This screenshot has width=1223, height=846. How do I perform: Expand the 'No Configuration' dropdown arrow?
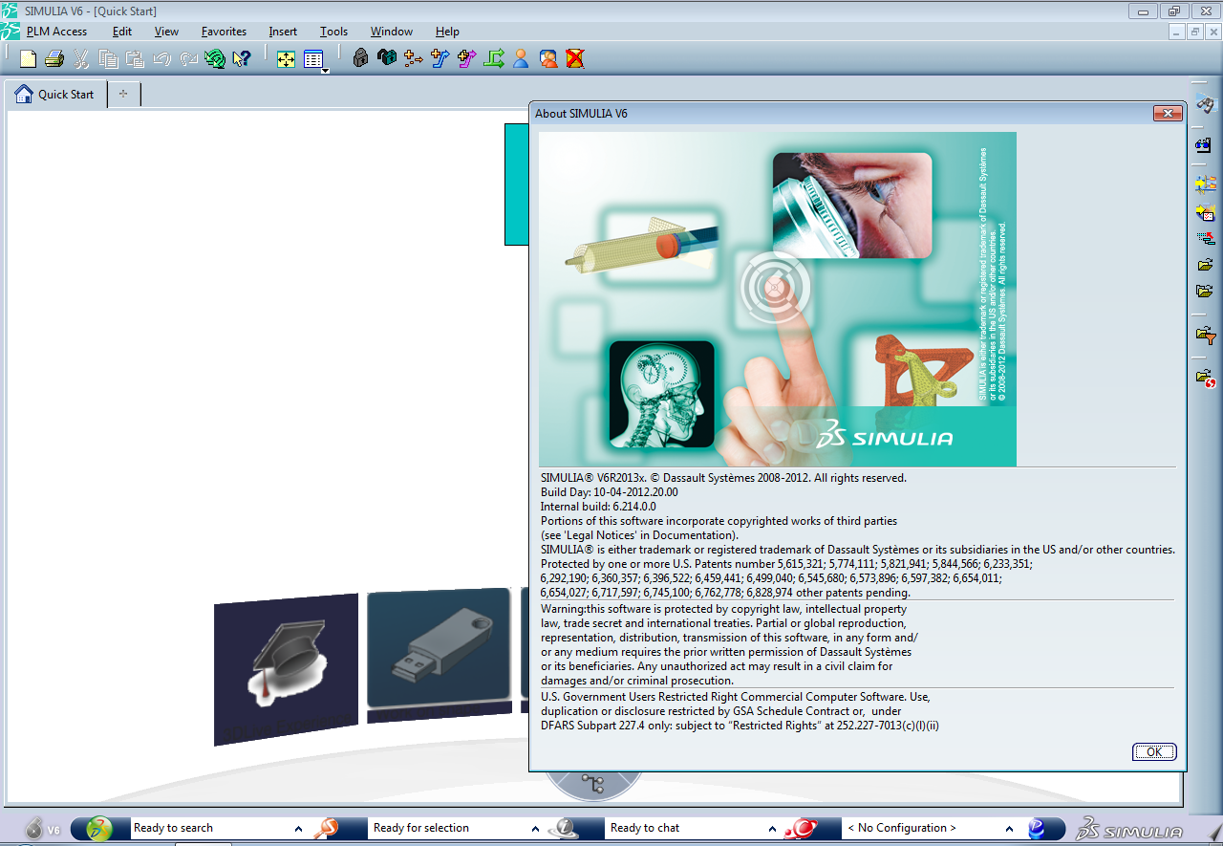(x=1009, y=829)
